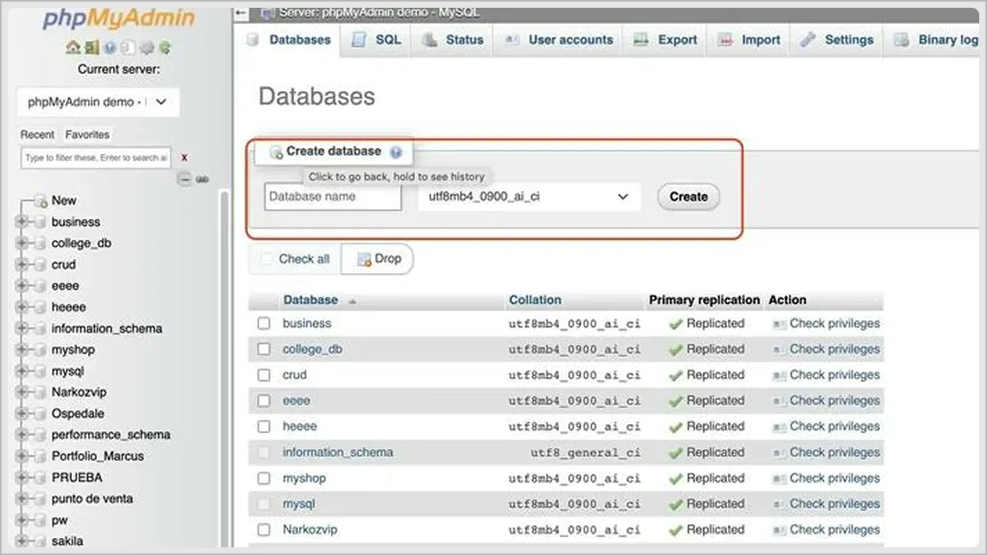The image size is (987, 555).
Task: Sort by the Collation column header
Action: [x=535, y=300]
